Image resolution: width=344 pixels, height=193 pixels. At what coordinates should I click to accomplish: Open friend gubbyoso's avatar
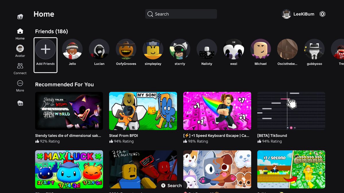coord(314,49)
